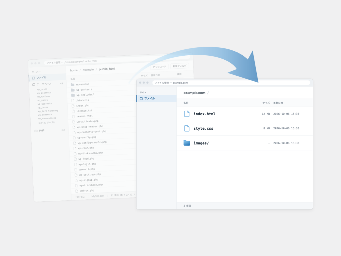This screenshot has width=341, height=256.
Task: Sort by 名前 column in front window
Action: coord(186,103)
